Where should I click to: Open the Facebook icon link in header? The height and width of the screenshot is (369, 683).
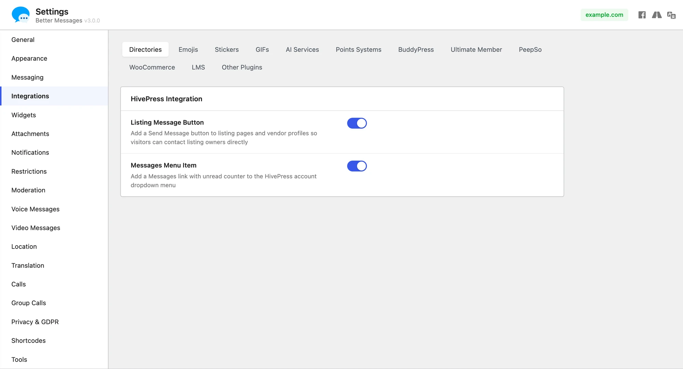(642, 15)
